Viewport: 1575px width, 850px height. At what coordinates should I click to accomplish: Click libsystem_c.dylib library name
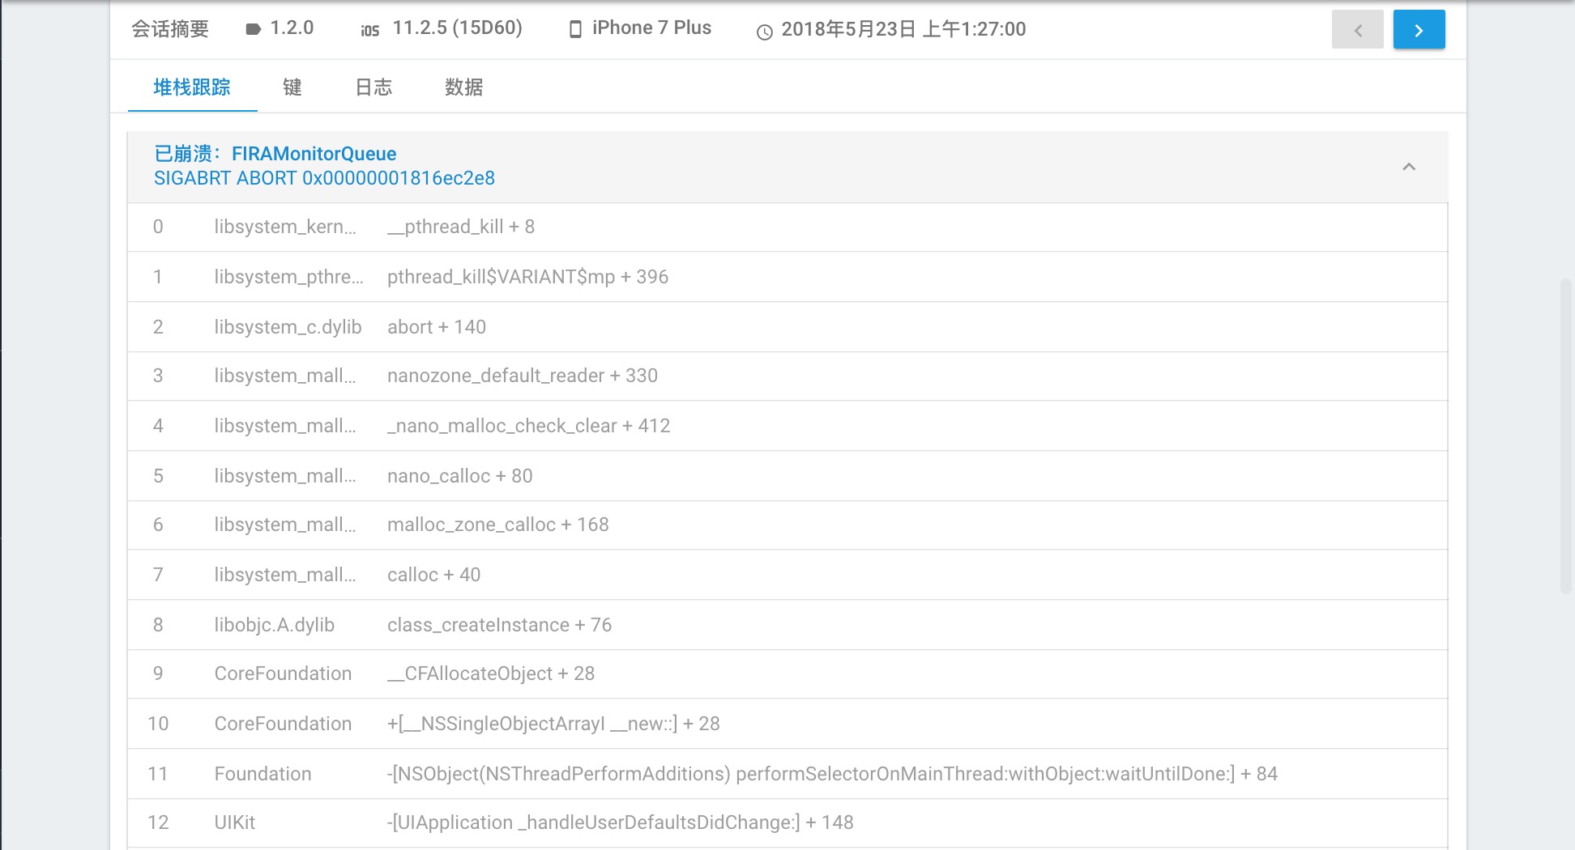[x=288, y=327]
